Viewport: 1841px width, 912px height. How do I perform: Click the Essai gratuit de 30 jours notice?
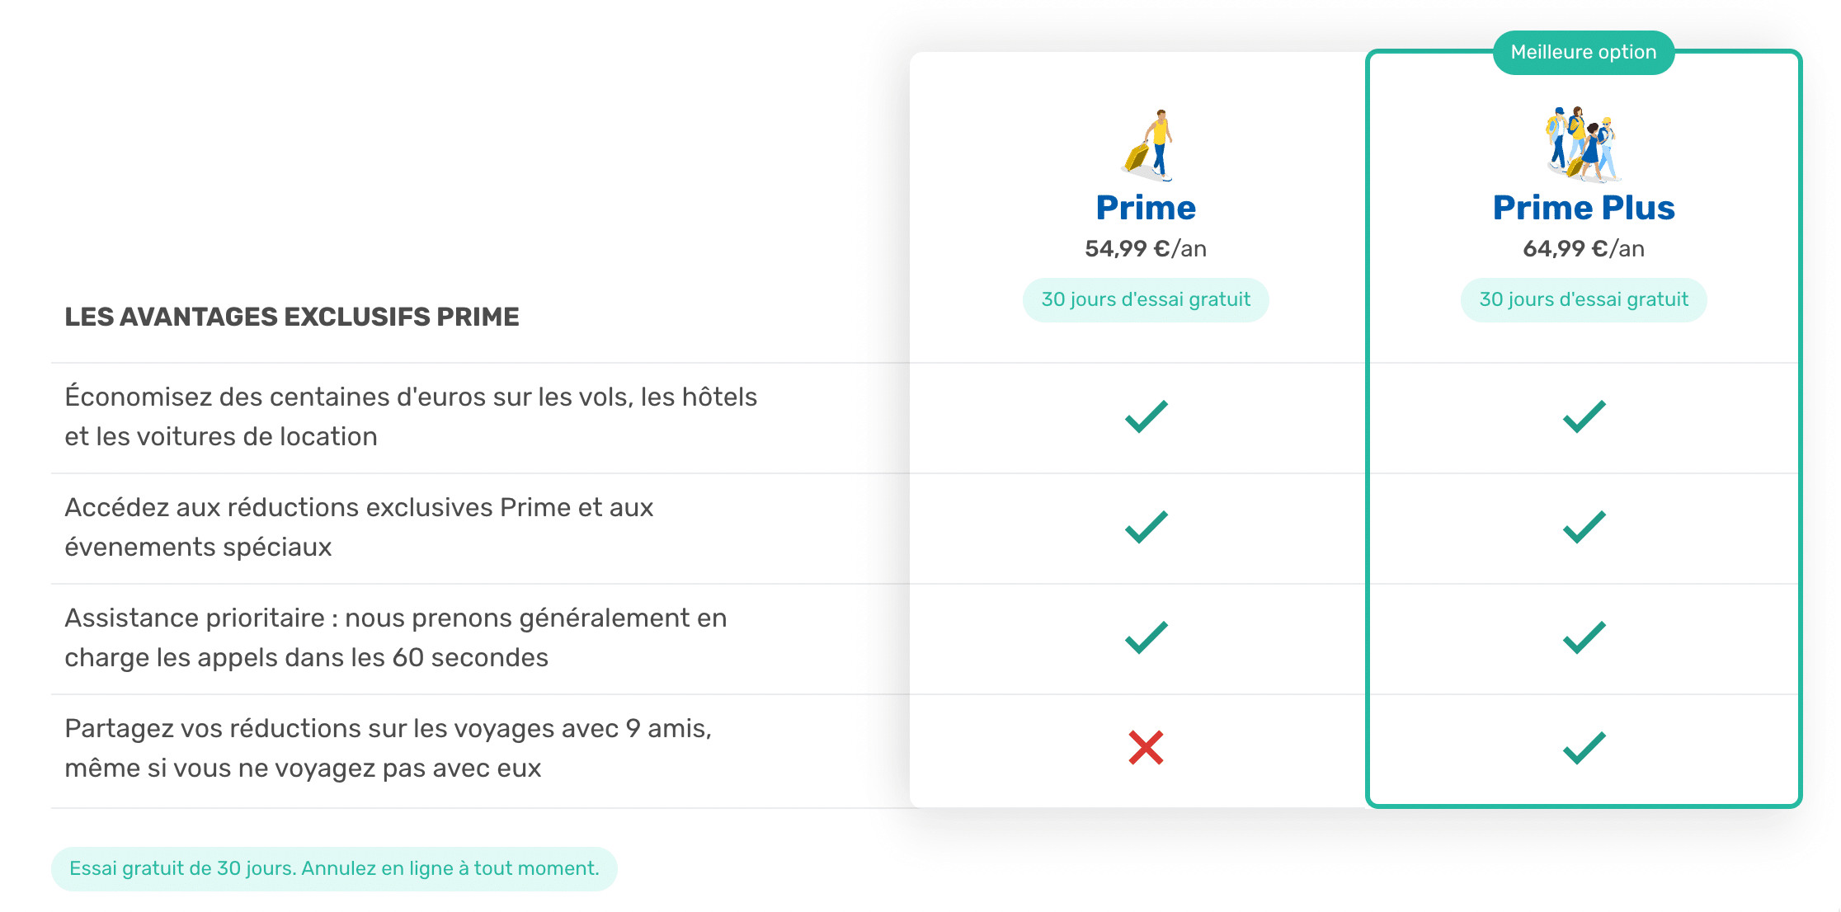[x=334, y=868]
